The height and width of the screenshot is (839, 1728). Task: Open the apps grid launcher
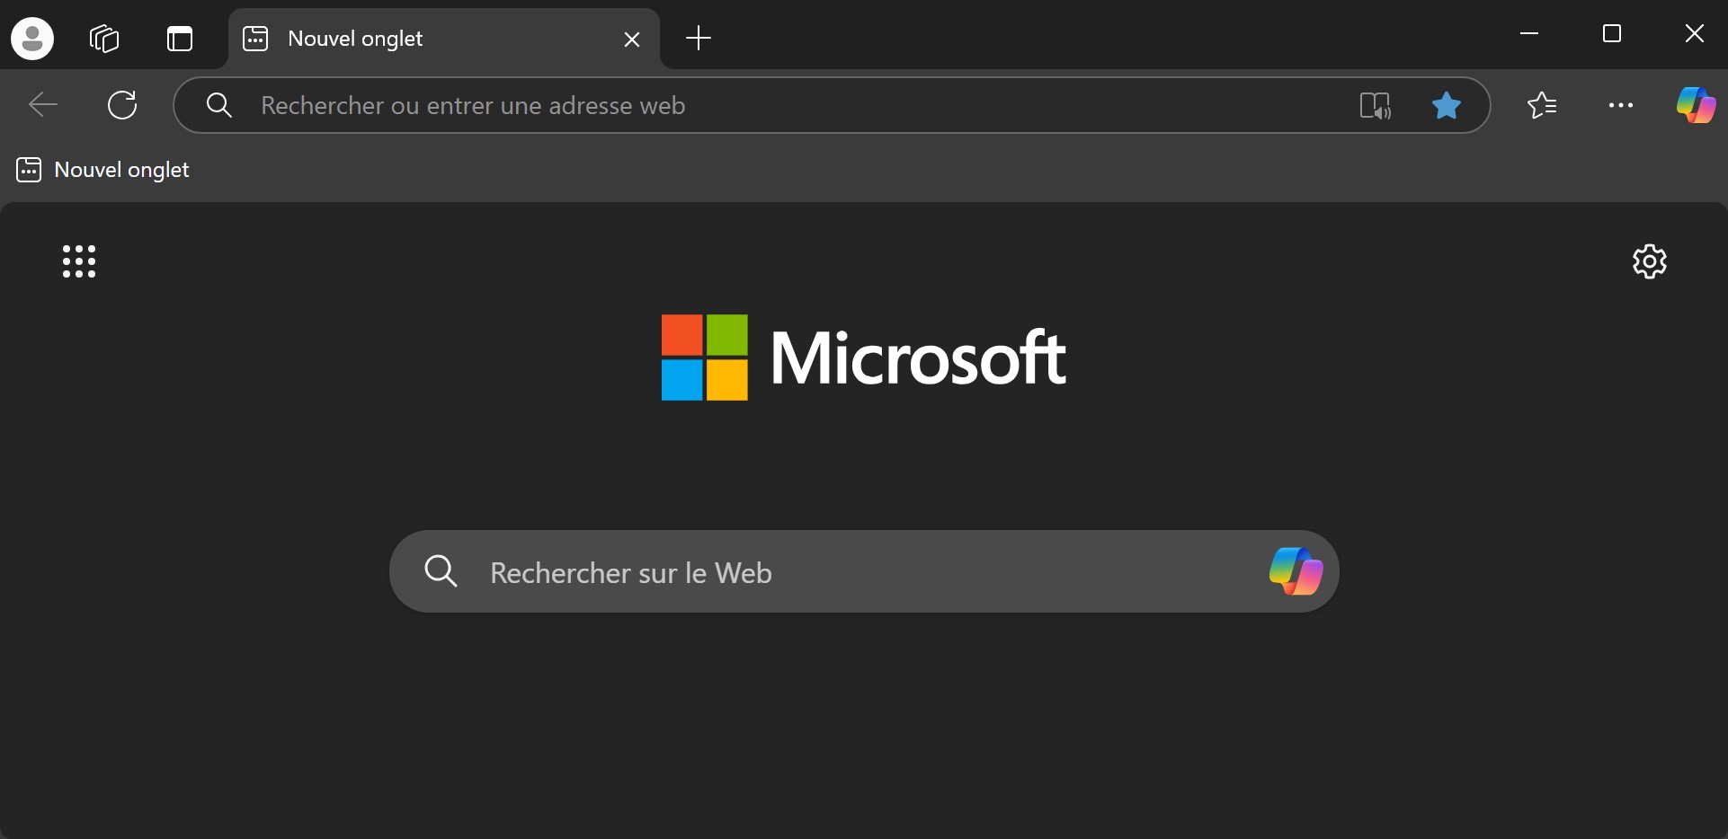[79, 261]
